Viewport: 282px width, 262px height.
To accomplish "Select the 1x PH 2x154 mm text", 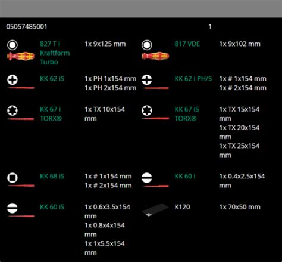I will [111, 88].
